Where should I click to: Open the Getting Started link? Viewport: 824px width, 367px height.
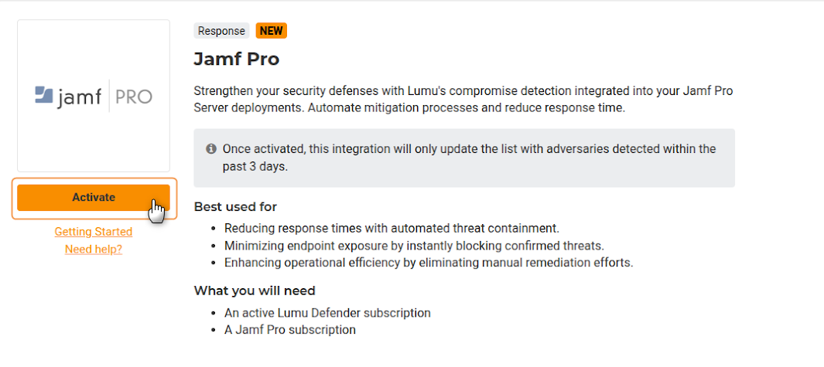94,232
